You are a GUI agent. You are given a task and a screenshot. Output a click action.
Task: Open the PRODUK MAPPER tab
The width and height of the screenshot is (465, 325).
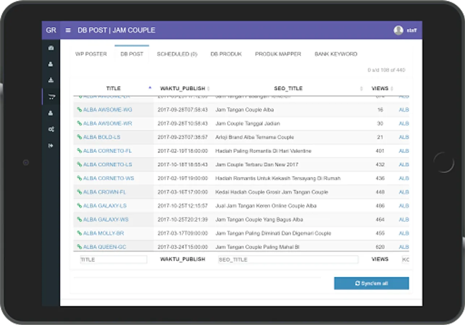click(278, 54)
